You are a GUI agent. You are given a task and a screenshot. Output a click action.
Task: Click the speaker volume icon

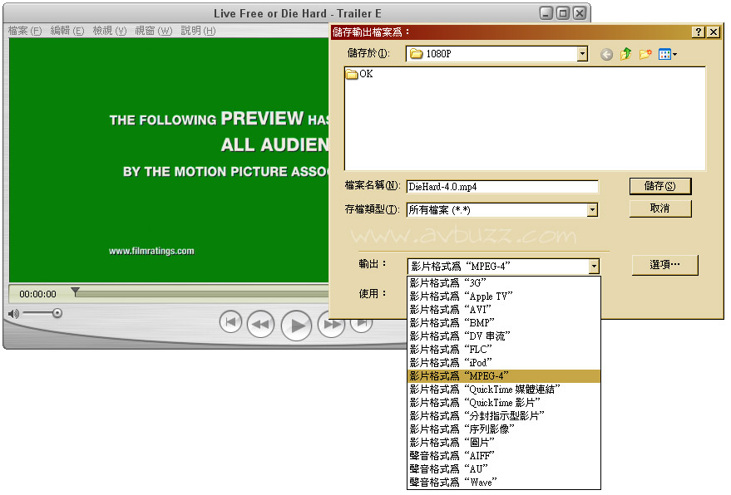click(x=13, y=313)
